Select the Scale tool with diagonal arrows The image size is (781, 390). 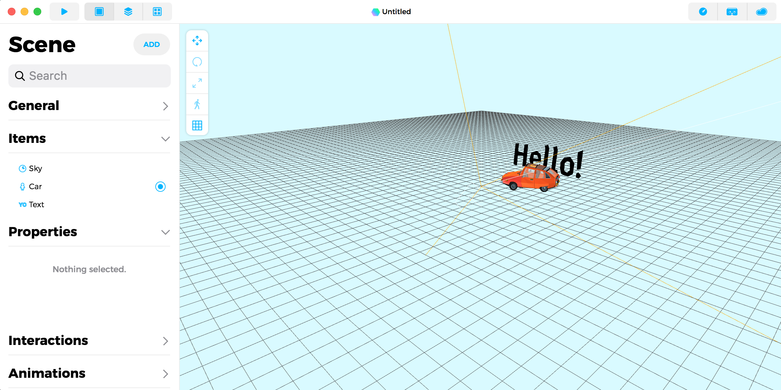click(x=197, y=83)
